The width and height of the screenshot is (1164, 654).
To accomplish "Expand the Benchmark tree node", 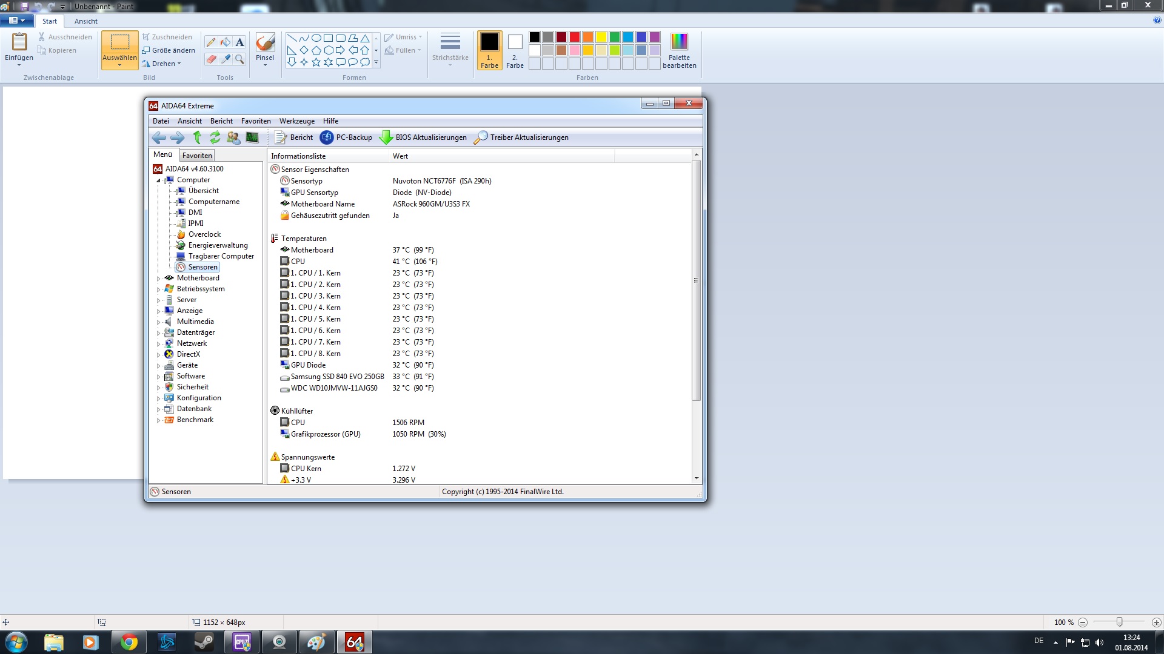I will (159, 420).
